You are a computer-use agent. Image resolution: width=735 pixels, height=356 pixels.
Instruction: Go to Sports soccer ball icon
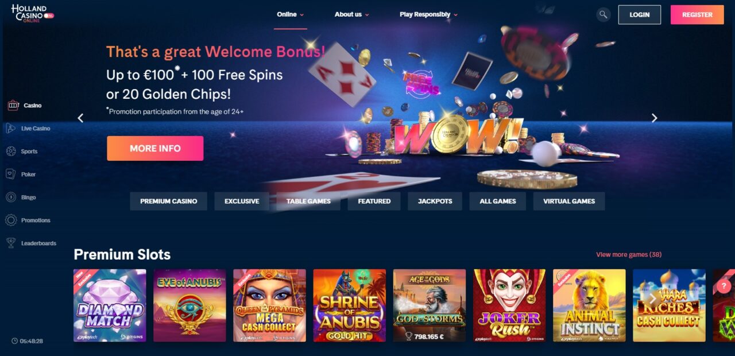[x=10, y=152]
